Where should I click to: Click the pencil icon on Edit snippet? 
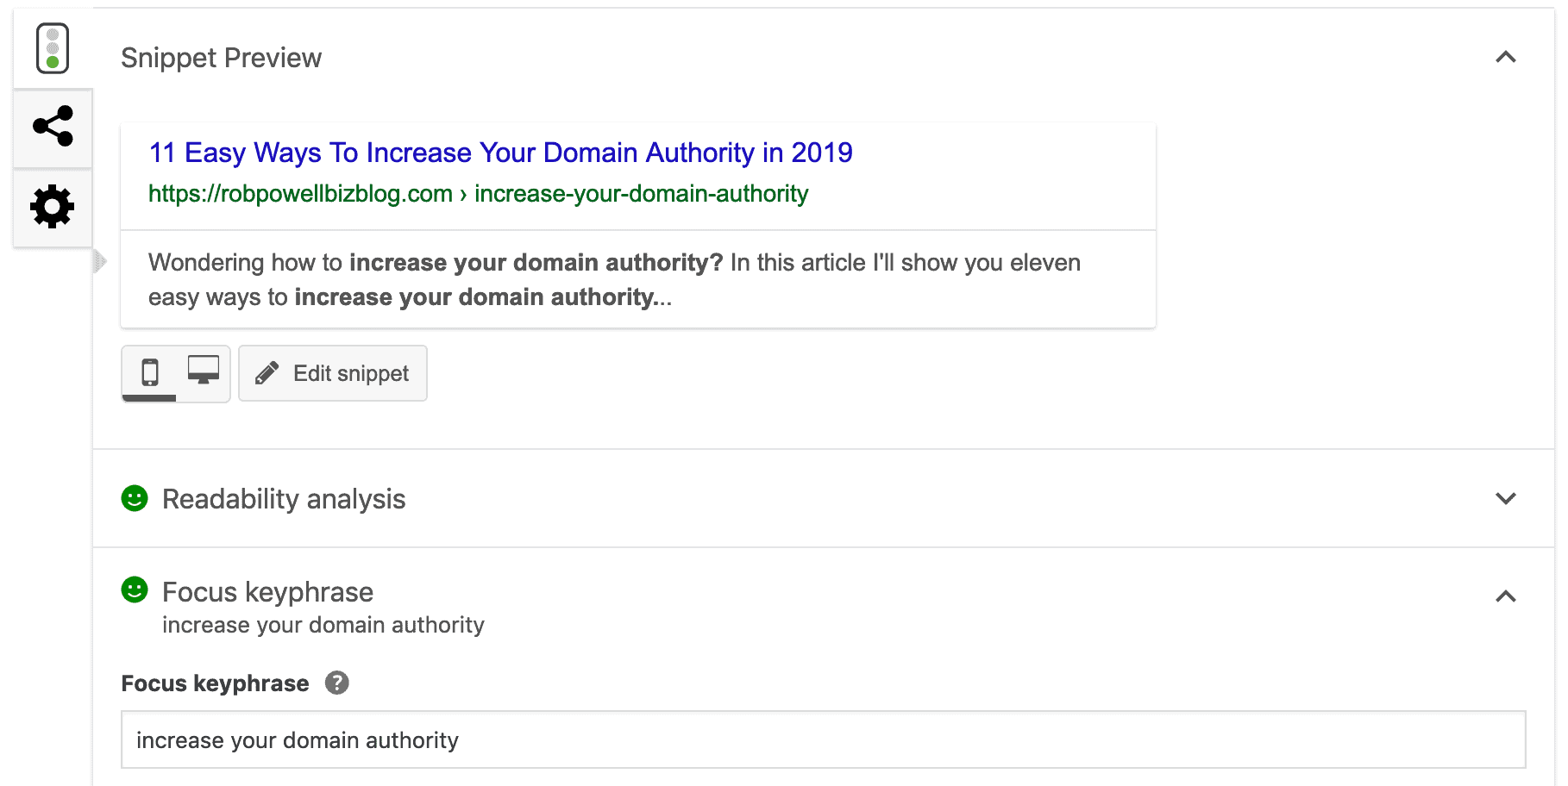tap(267, 372)
